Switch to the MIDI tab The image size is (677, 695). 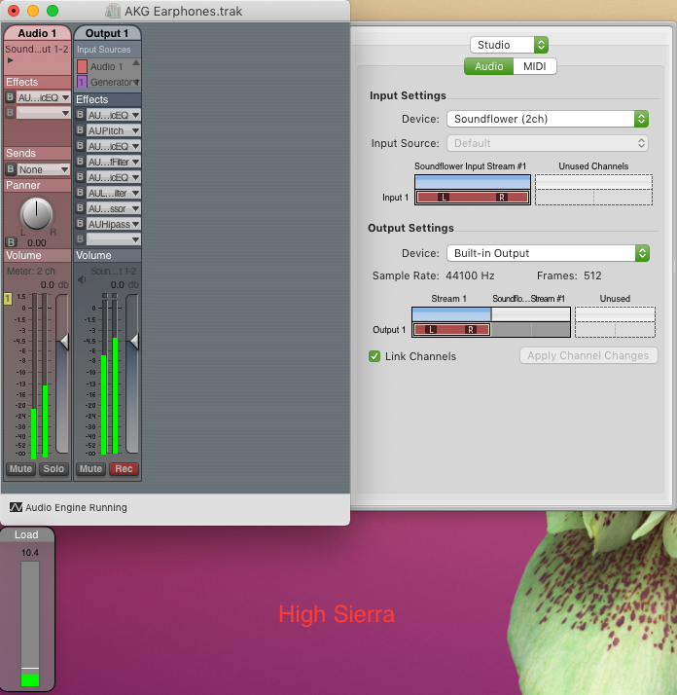pyautogui.click(x=534, y=66)
